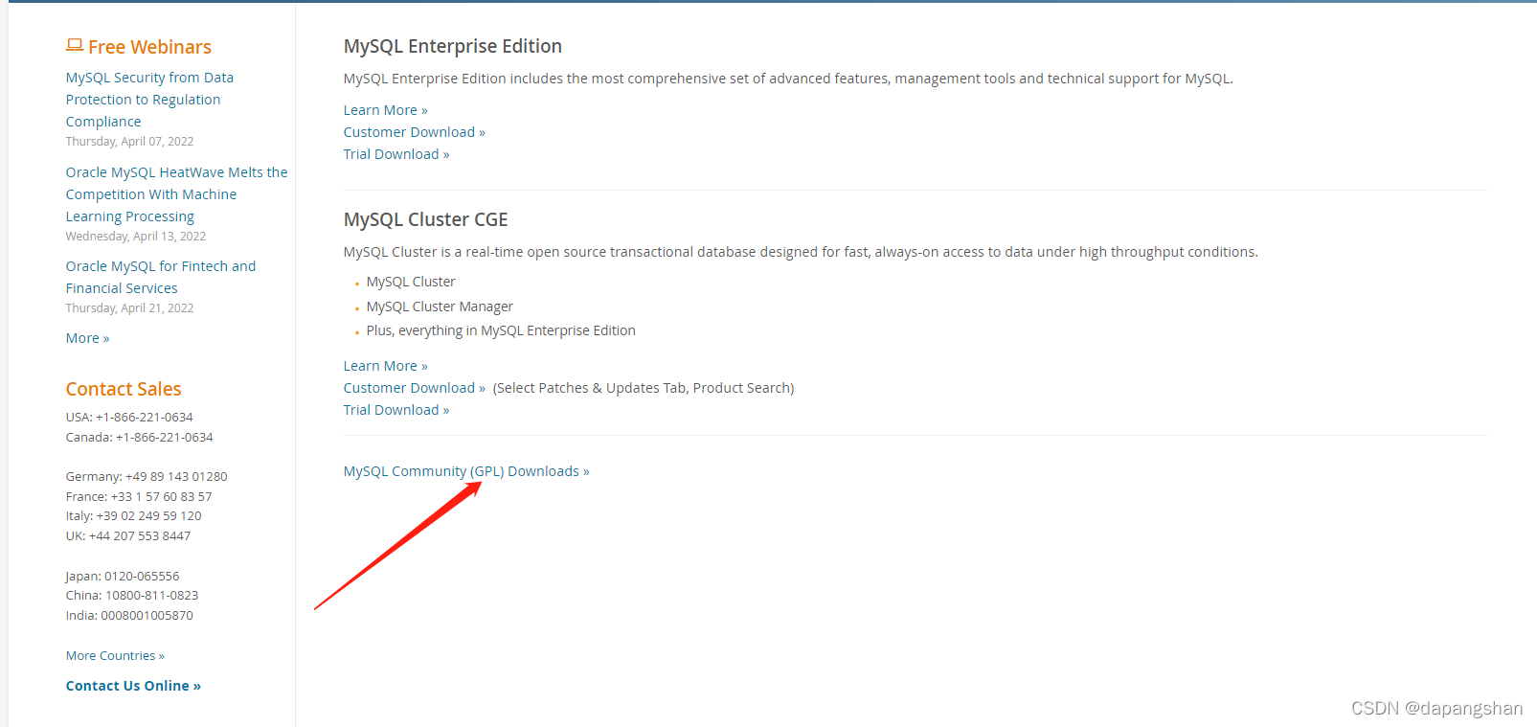The width and height of the screenshot is (1537, 727).
Task: Click Customer Download under MySQL Enterprise Edition
Action: [x=415, y=132]
